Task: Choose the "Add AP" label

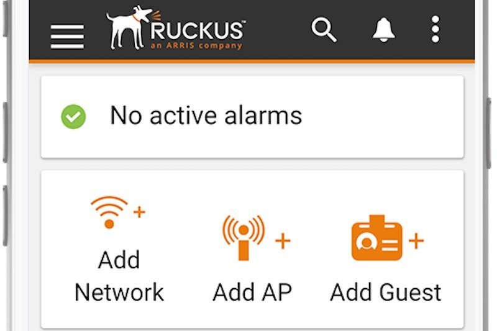Action: 252,292
